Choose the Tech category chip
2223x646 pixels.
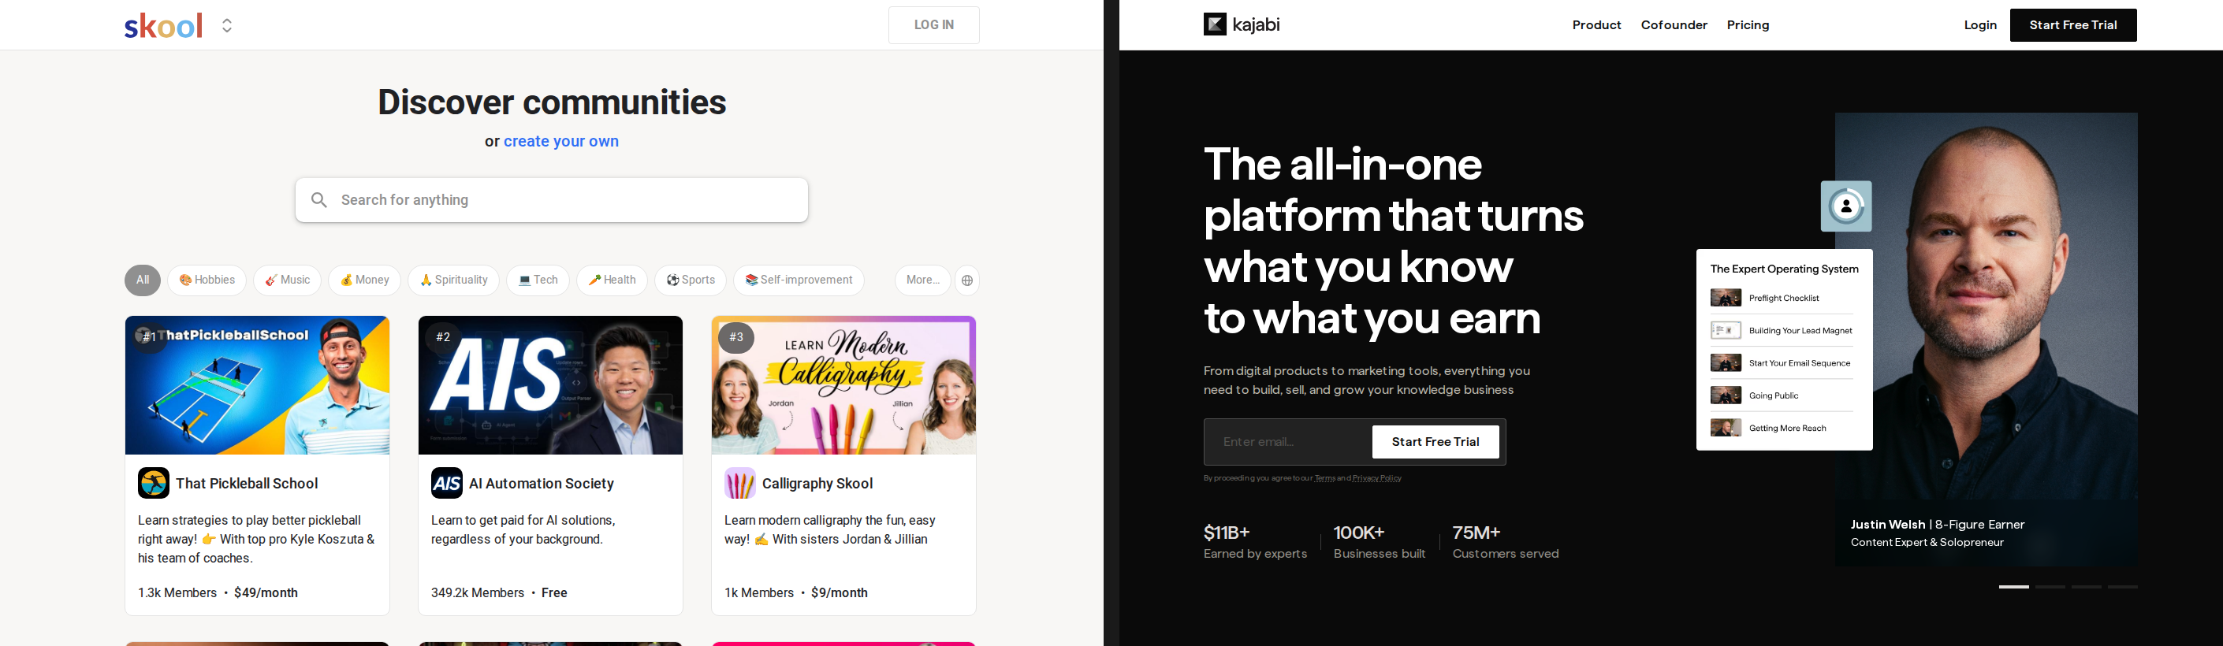(x=538, y=280)
